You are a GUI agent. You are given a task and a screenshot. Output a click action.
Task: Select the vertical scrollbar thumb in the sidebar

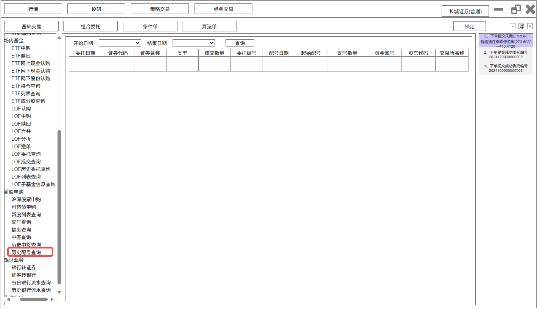pos(59,207)
